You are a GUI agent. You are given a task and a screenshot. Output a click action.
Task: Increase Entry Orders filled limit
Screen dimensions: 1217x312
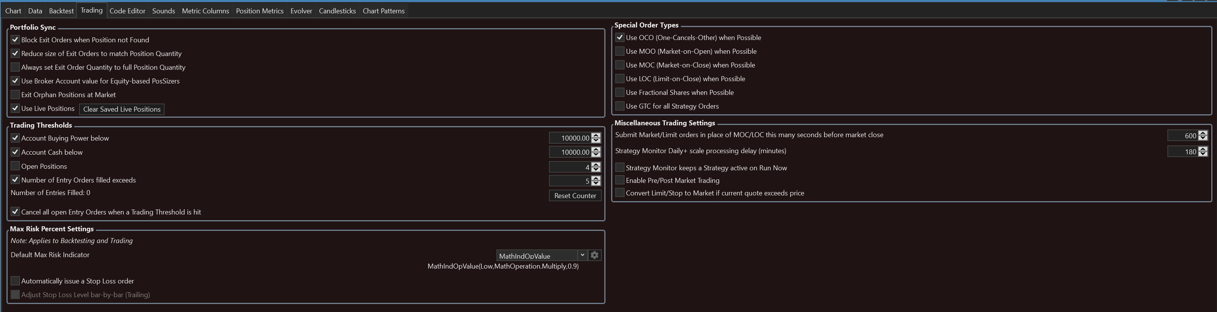596,178
